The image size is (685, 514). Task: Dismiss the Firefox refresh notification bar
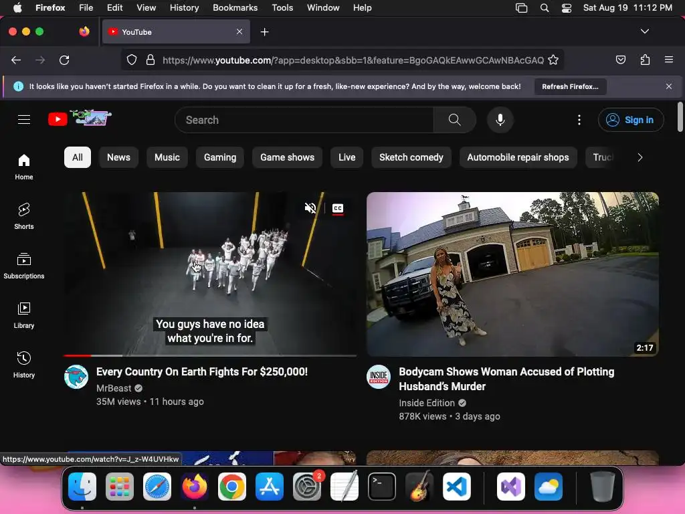pyautogui.click(x=669, y=86)
